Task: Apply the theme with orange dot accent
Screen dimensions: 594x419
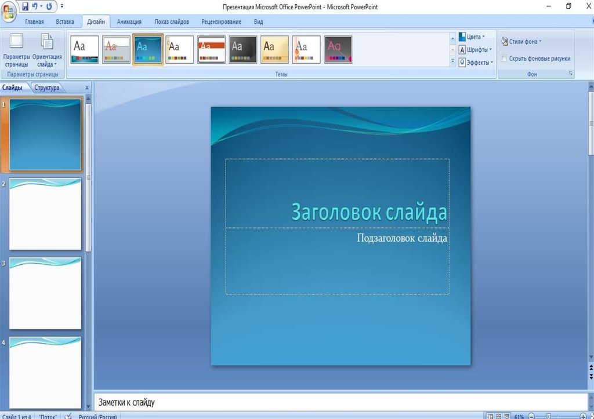Action: pos(306,50)
